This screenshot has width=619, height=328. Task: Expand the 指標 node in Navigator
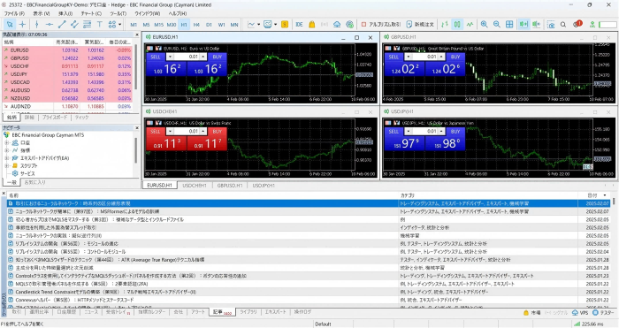pyautogui.click(x=7, y=150)
